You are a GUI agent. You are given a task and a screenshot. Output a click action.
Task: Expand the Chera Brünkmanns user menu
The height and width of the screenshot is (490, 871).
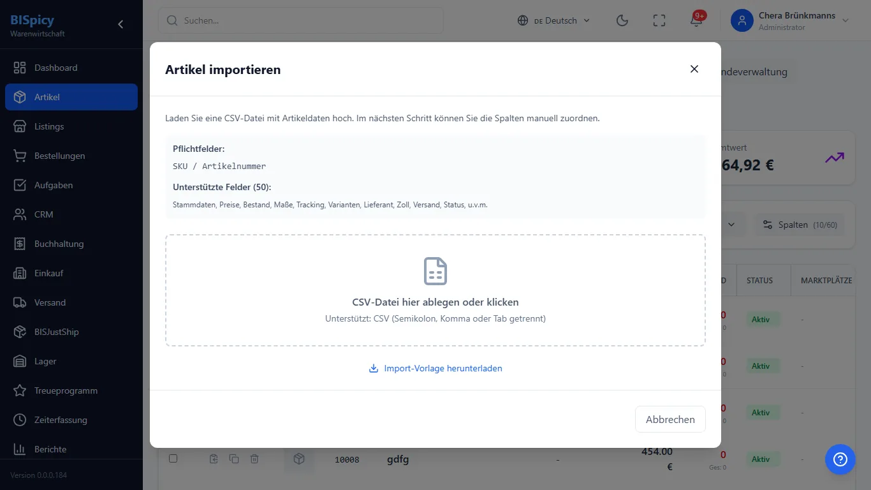(791, 20)
